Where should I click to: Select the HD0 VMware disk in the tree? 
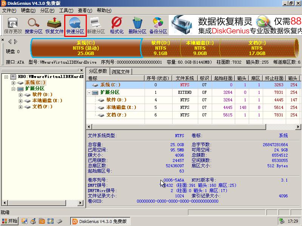point(51,77)
